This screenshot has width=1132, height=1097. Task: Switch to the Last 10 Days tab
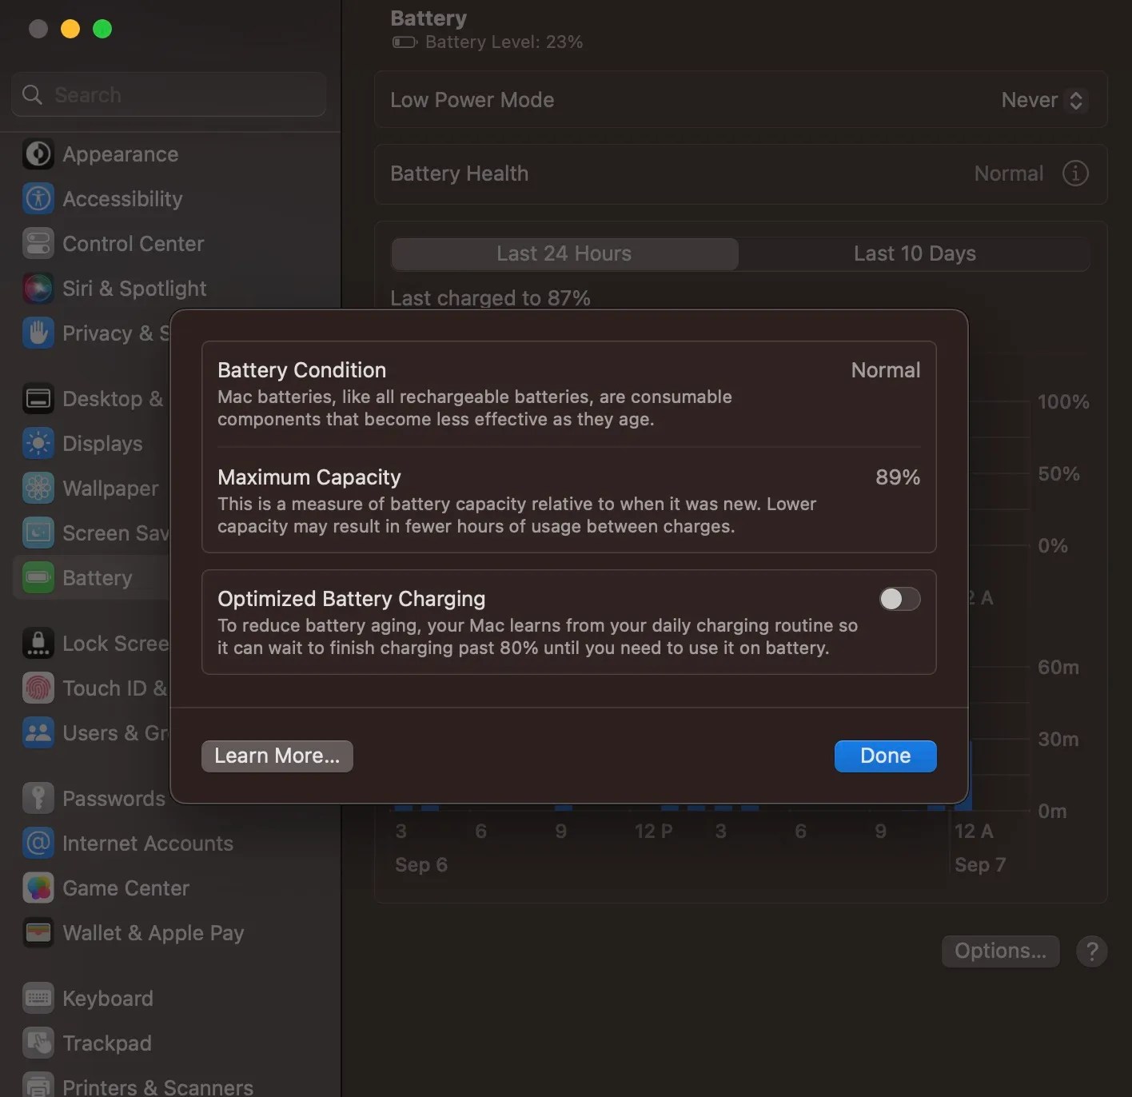pos(915,253)
